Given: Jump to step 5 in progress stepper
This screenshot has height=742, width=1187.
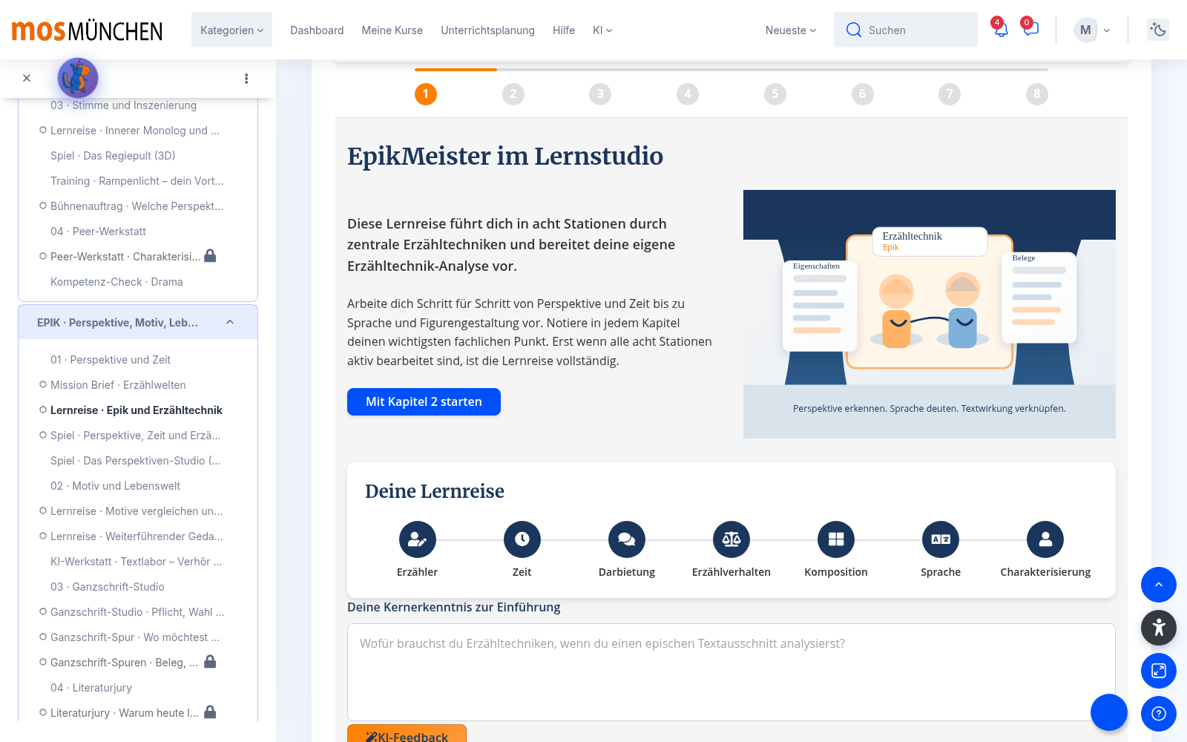Looking at the screenshot, I should [x=775, y=94].
